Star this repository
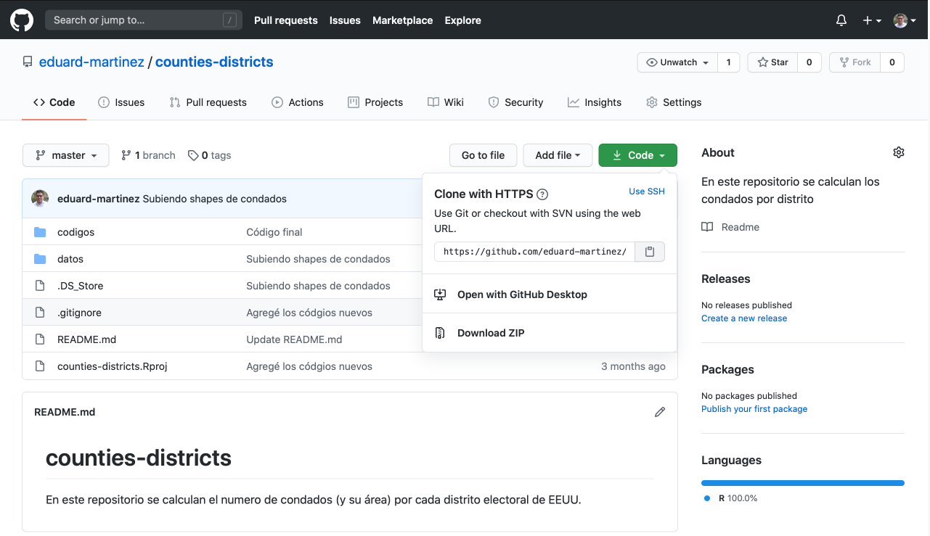Screen dimensions: 930x536 click(x=772, y=62)
